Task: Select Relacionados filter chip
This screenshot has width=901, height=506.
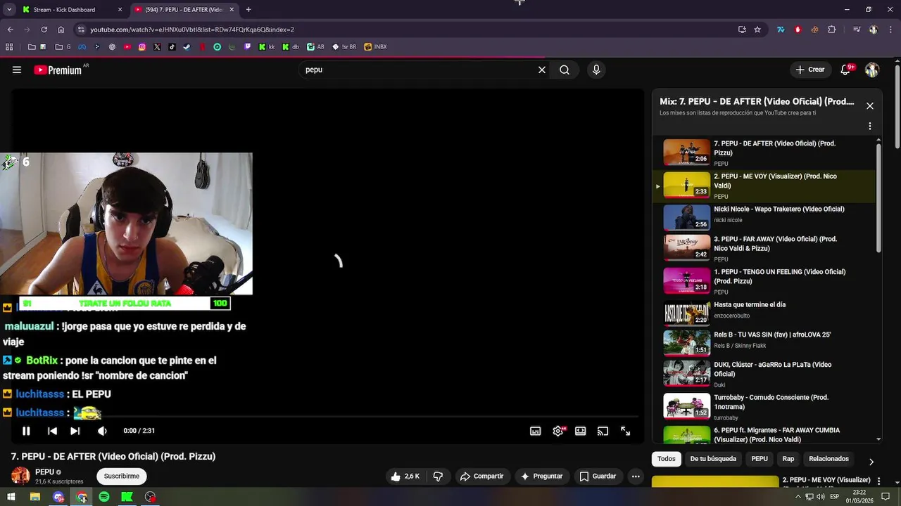Action: (x=828, y=459)
